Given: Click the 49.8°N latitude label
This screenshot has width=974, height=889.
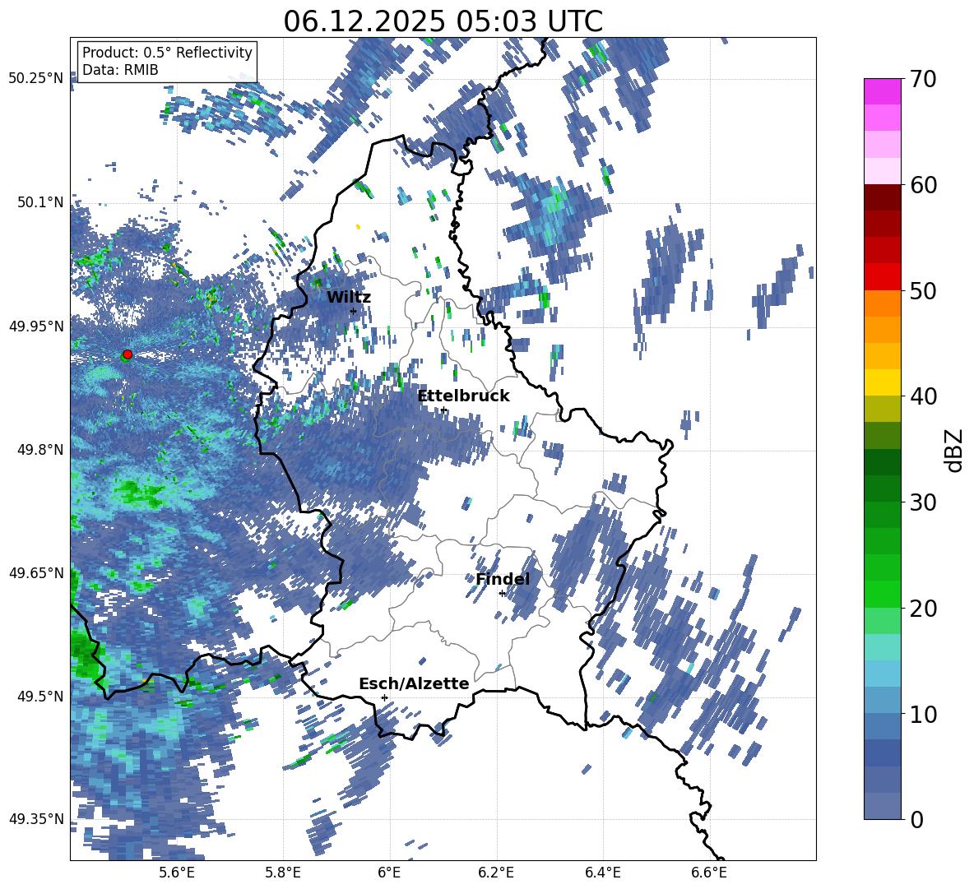Looking at the screenshot, I should (40, 450).
